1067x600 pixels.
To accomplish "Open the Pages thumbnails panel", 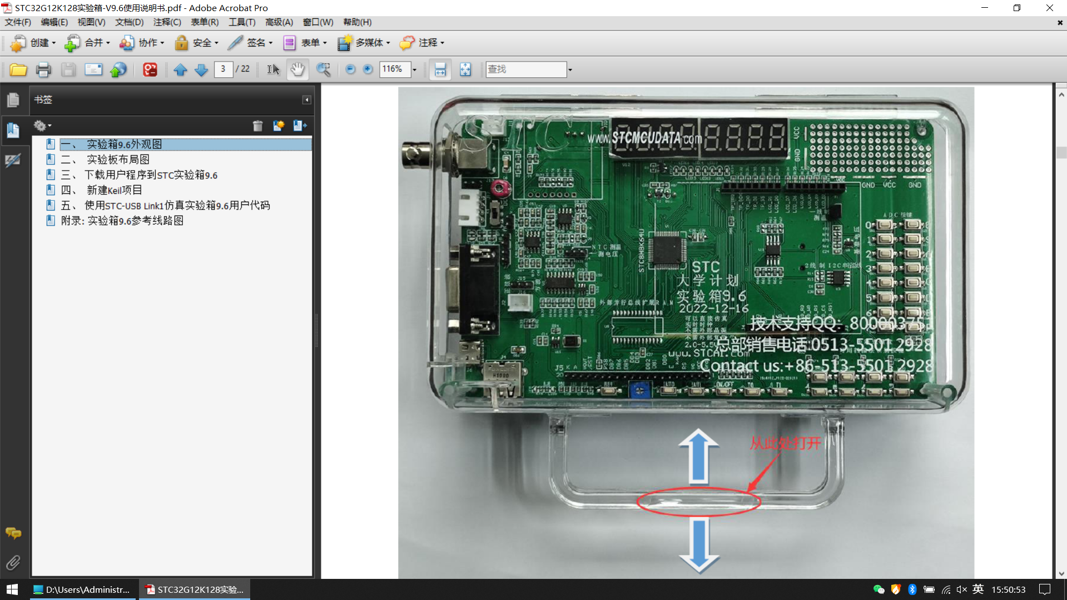I will coord(13,100).
